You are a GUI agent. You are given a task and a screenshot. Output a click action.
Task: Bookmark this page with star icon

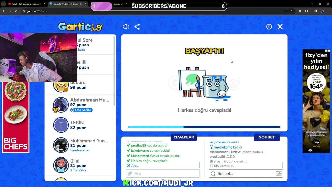pos(292,11)
